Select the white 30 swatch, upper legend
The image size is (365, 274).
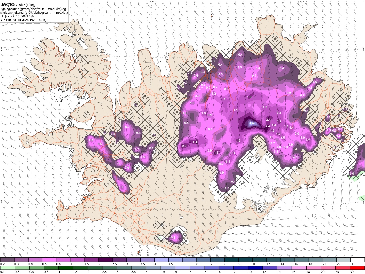(x=358, y=260)
